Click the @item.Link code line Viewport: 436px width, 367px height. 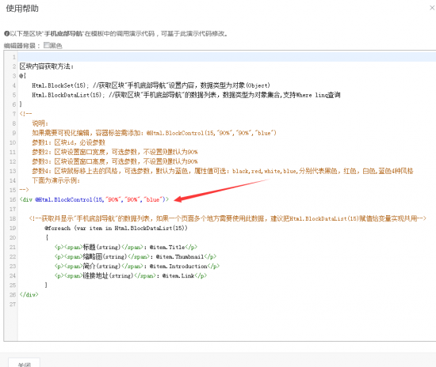pos(131,275)
